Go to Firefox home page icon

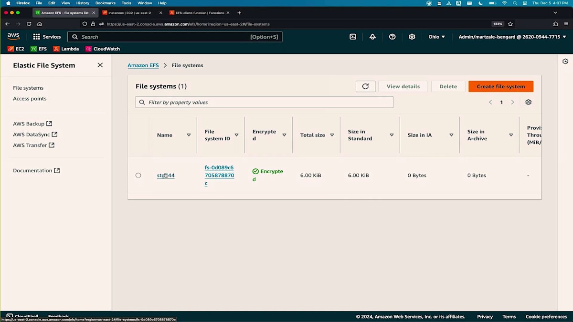click(x=39, y=24)
